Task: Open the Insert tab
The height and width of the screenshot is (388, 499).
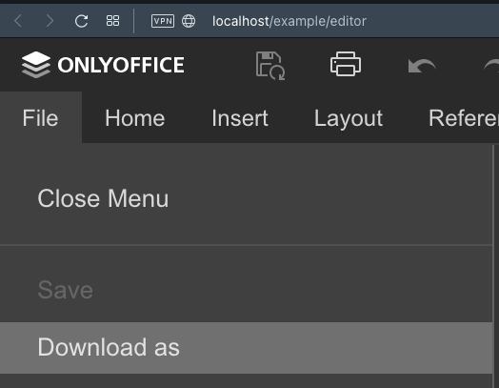Action: [x=240, y=118]
